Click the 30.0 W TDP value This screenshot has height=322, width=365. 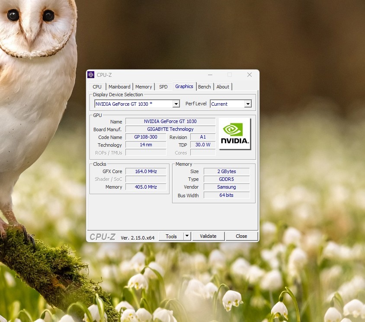[x=203, y=145]
